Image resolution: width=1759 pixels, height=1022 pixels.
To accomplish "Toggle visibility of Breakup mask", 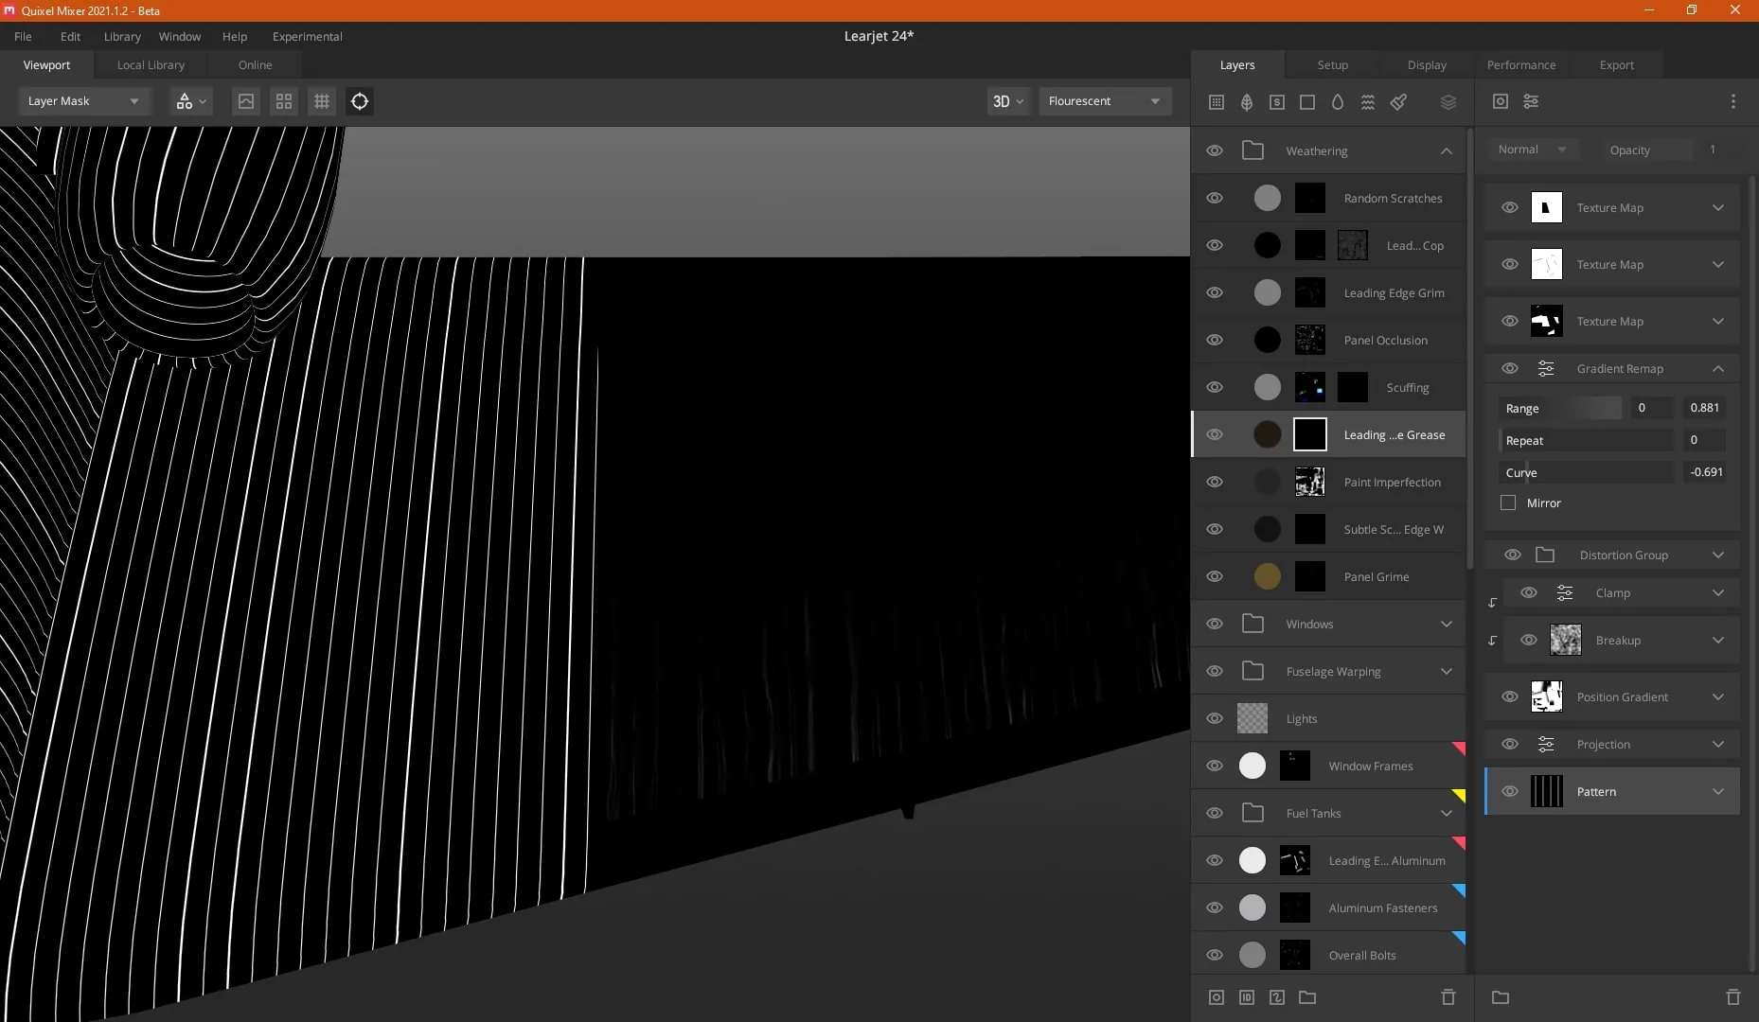I will (1529, 641).
